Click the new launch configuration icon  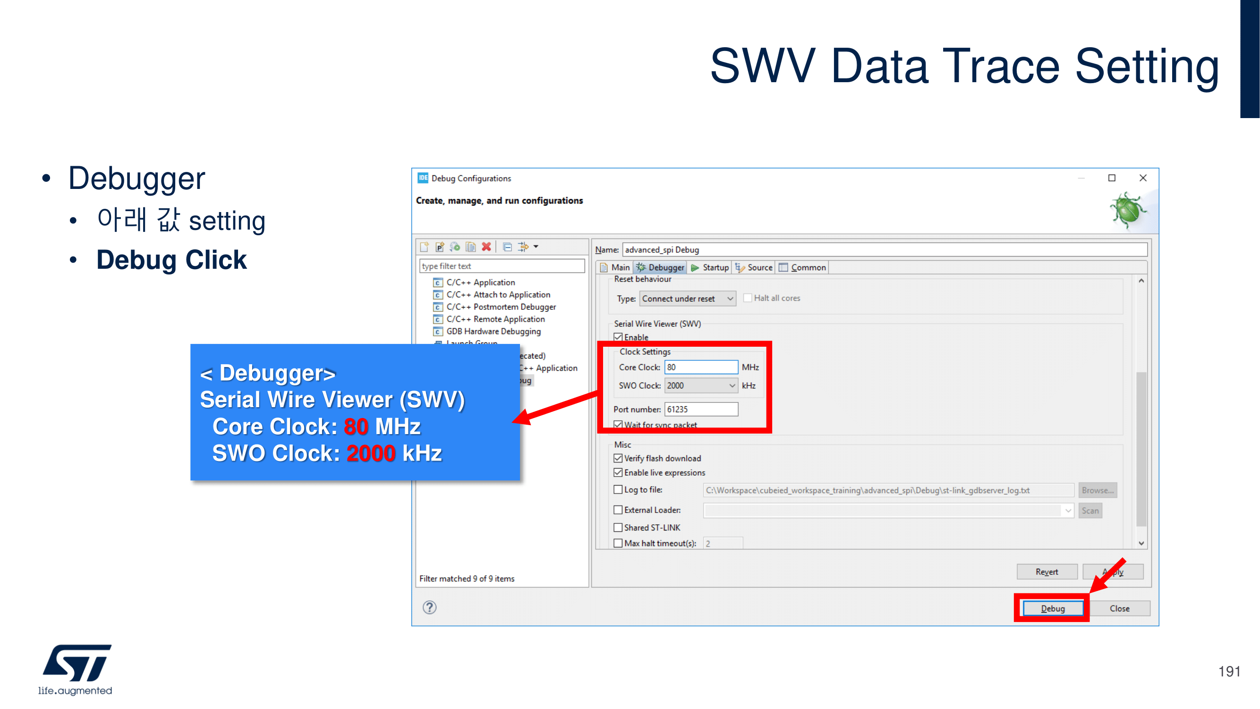pos(424,247)
